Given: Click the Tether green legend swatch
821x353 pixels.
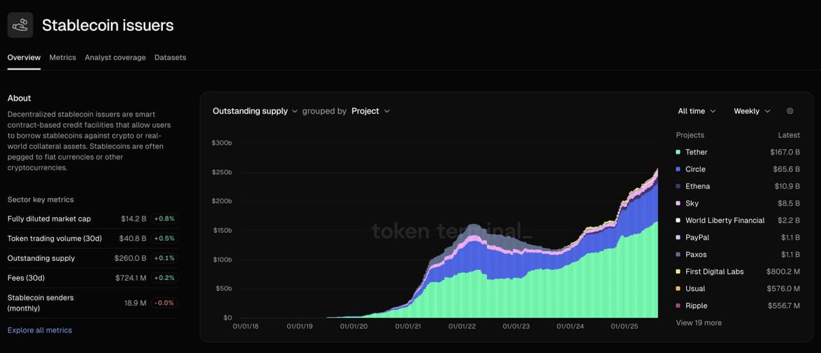Looking at the screenshot, I should pyautogui.click(x=678, y=152).
